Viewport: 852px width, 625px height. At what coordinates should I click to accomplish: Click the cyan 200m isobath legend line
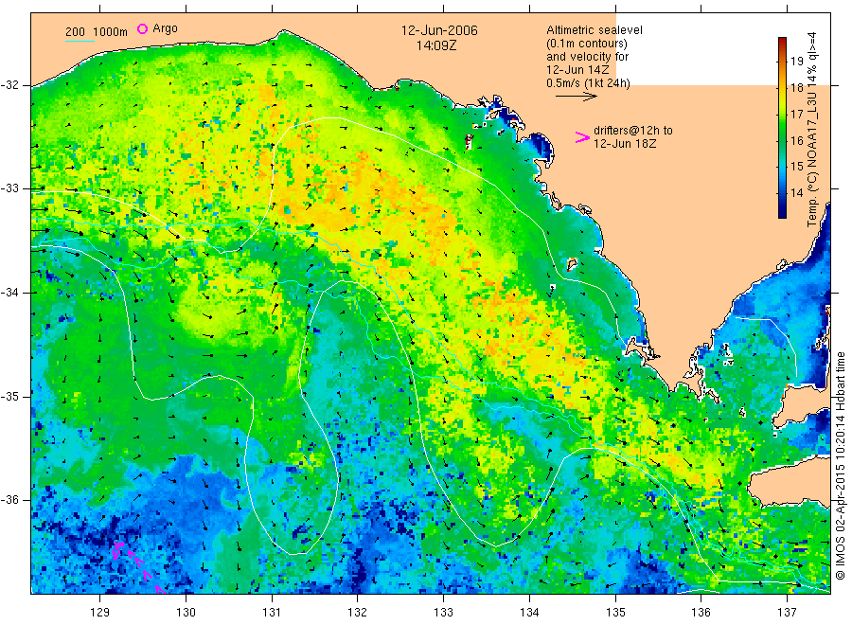[x=80, y=41]
